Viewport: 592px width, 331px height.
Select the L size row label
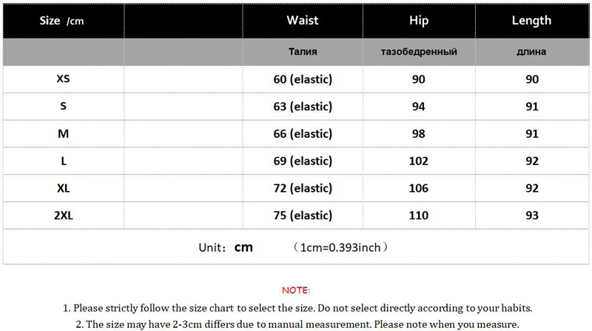(64, 161)
